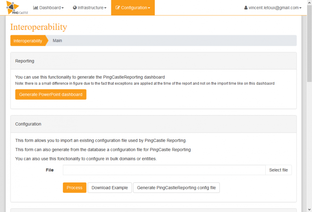Click the orange Process button

pyautogui.click(x=74, y=188)
